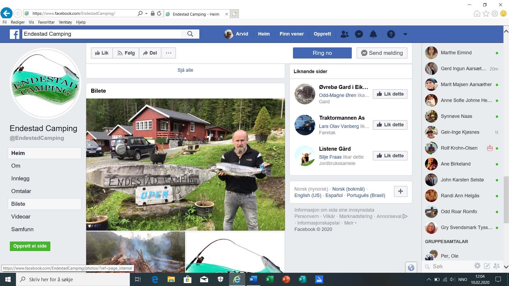The height and width of the screenshot is (286, 509).
Task: Open chat settings gear icon
Action: pos(477,266)
